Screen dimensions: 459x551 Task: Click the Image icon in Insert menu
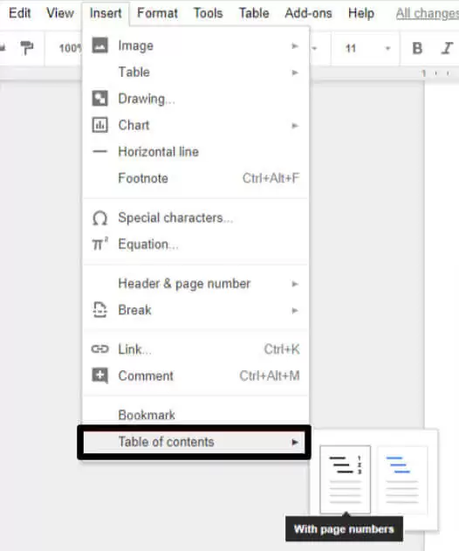pos(99,45)
